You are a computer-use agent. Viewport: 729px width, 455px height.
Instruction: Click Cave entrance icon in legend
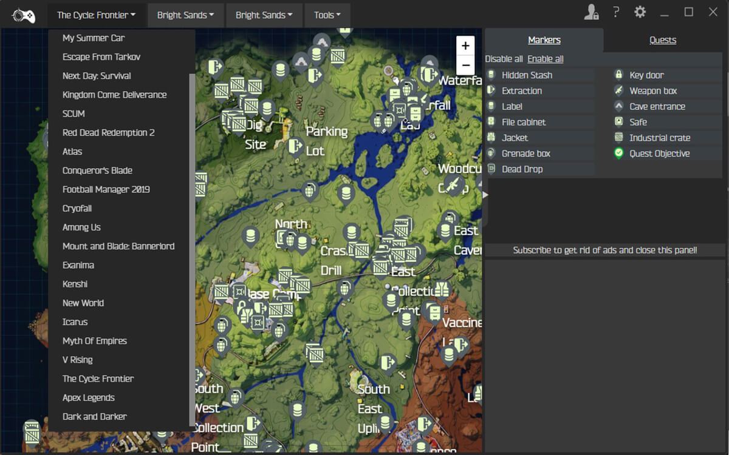point(618,107)
